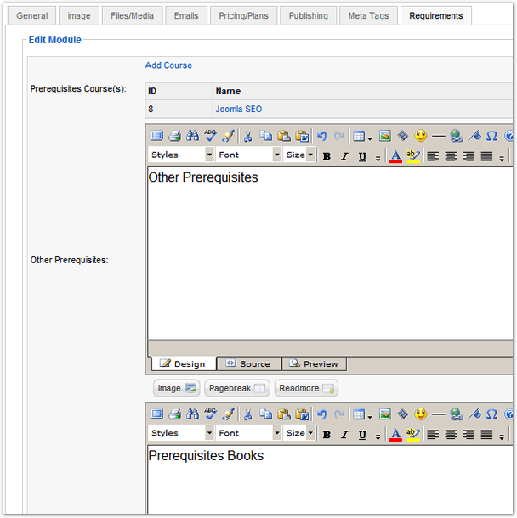Viewport: 517px width, 518px height.
Task: Switch to the Publishing tab
Action: (x=309, y=15)
